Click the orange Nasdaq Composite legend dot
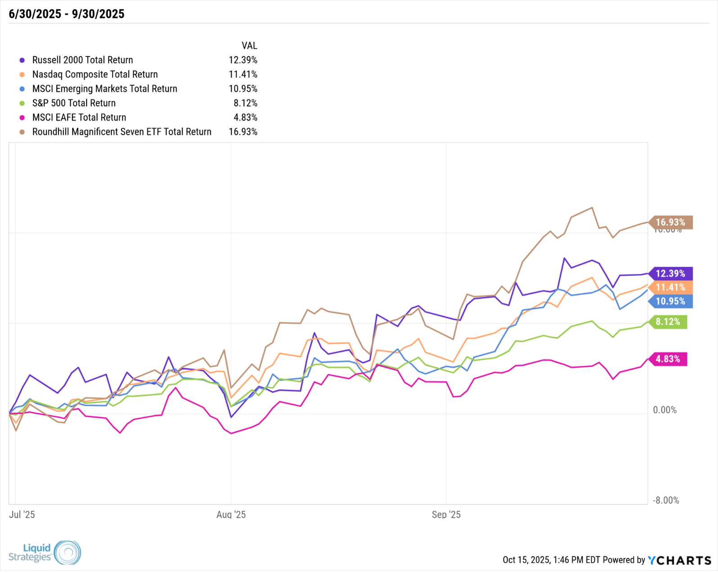Image resolution: width=718 pixels, height=573 pixels. 22,75
